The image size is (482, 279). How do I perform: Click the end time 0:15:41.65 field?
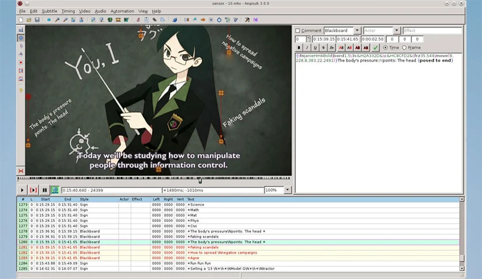pyautogui.click(x=347, y=39)
